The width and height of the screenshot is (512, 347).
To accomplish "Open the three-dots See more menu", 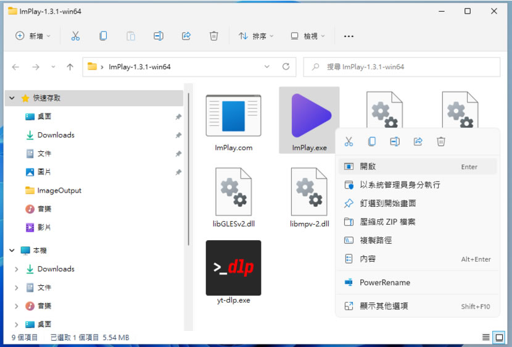I will click(349, 36).
